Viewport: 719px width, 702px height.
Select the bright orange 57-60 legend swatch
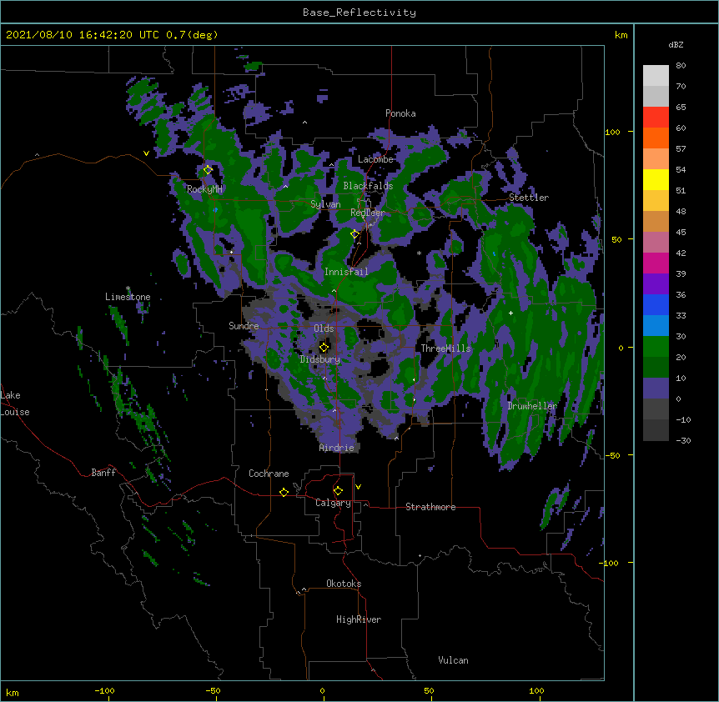click(656, 138)
